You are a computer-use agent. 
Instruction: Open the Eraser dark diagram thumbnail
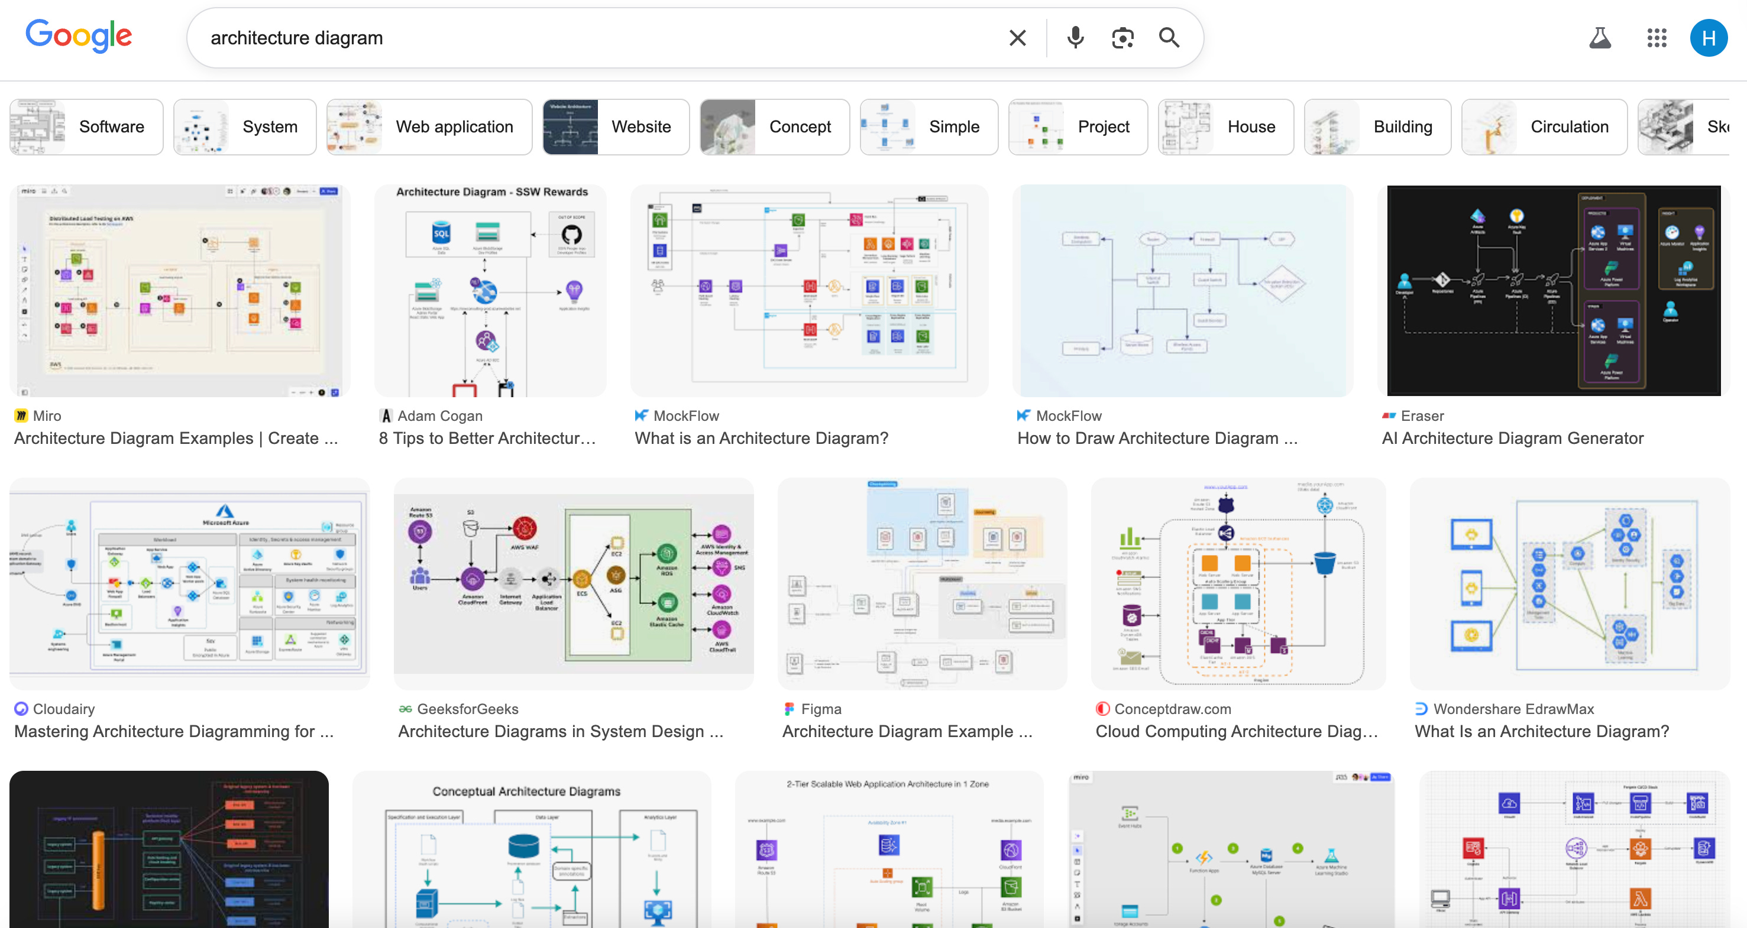point(1554,291)
